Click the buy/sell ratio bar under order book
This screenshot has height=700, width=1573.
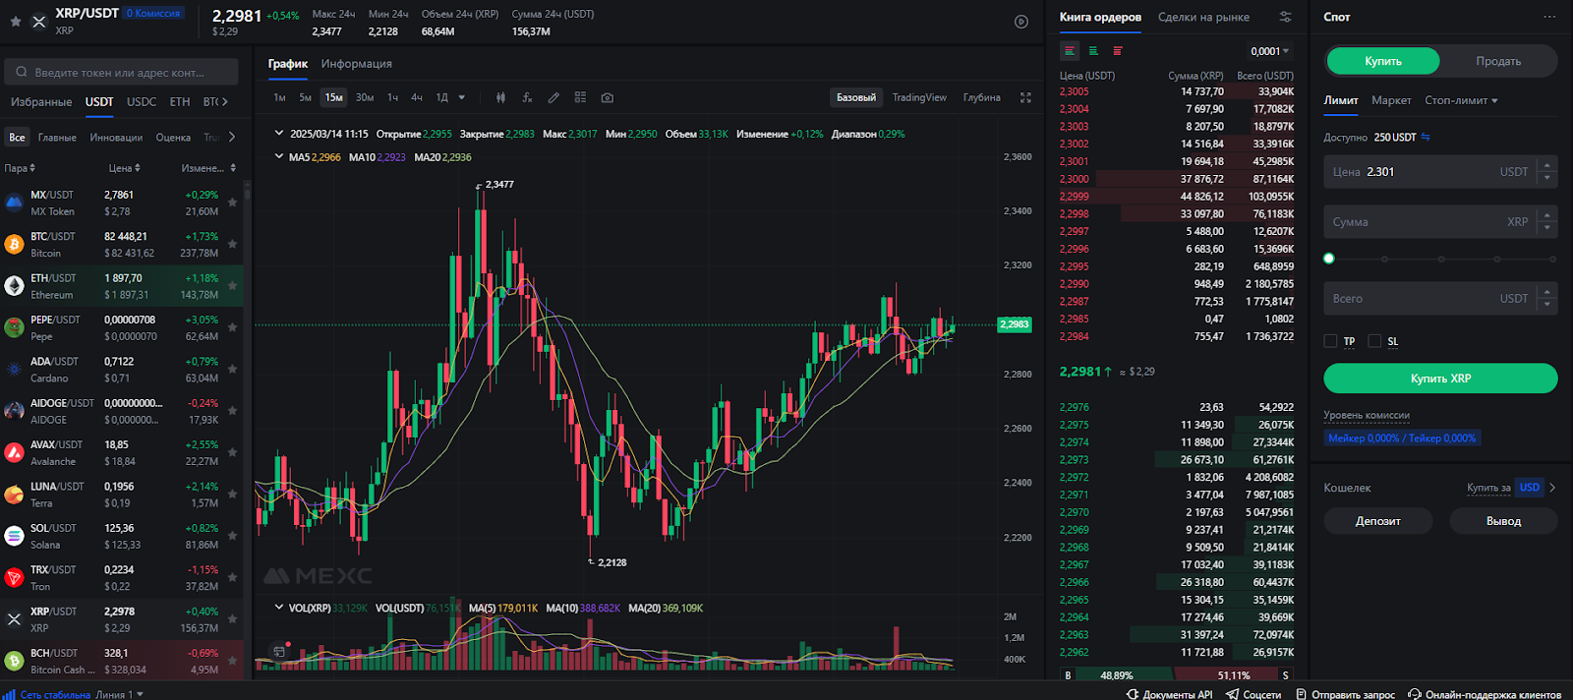tap(1175, 675)
